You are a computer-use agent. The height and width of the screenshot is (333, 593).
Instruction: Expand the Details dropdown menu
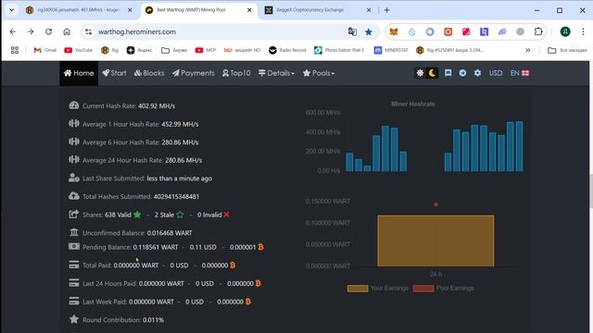click(276, 73)
